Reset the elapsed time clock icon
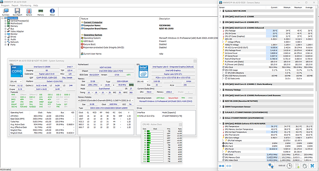The height and width of the screenshot is (171, 319). (x=289, y=166)
